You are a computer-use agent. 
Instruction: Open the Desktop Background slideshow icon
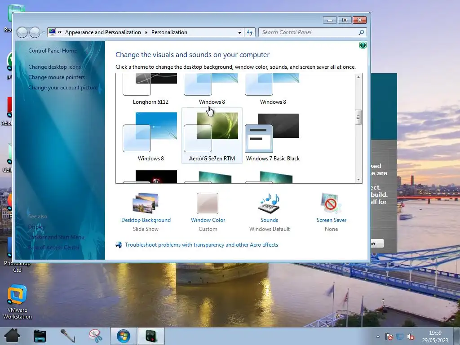click(x=146, y=203)
